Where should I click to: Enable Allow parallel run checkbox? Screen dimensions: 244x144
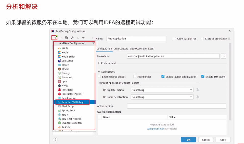pos(174,38)
